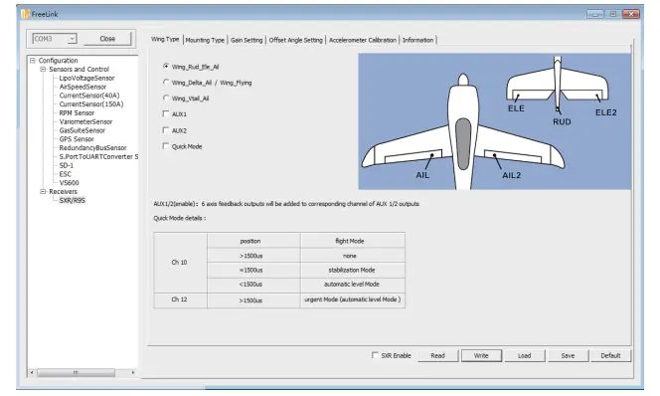
Task: Click the aircraft wing diagram image
Action: pyautogui.click(x=494, y=121)
